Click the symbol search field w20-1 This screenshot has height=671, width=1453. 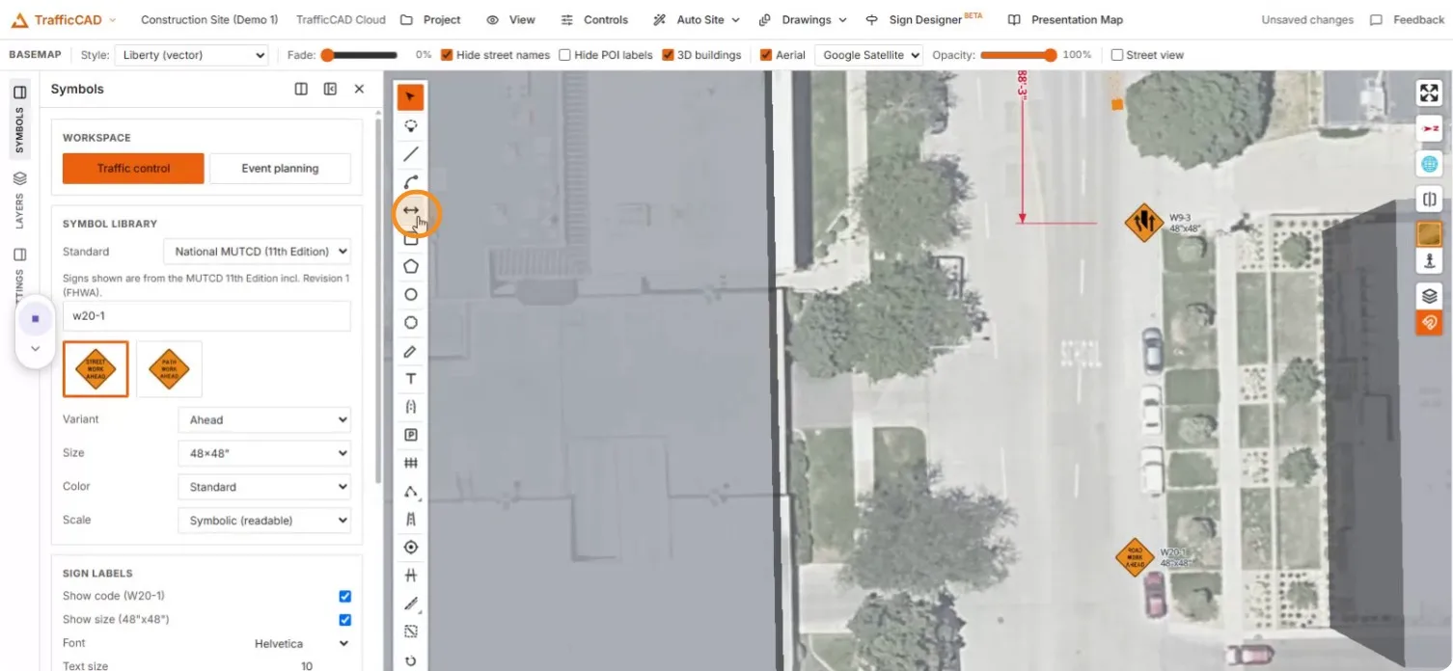coord(206,316)
